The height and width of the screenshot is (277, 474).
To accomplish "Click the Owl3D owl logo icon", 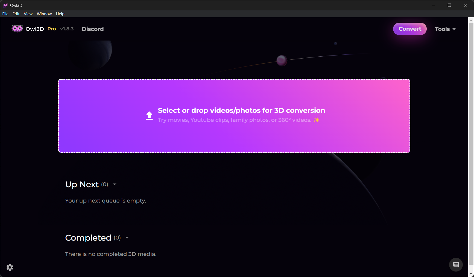I will point(17,29).
